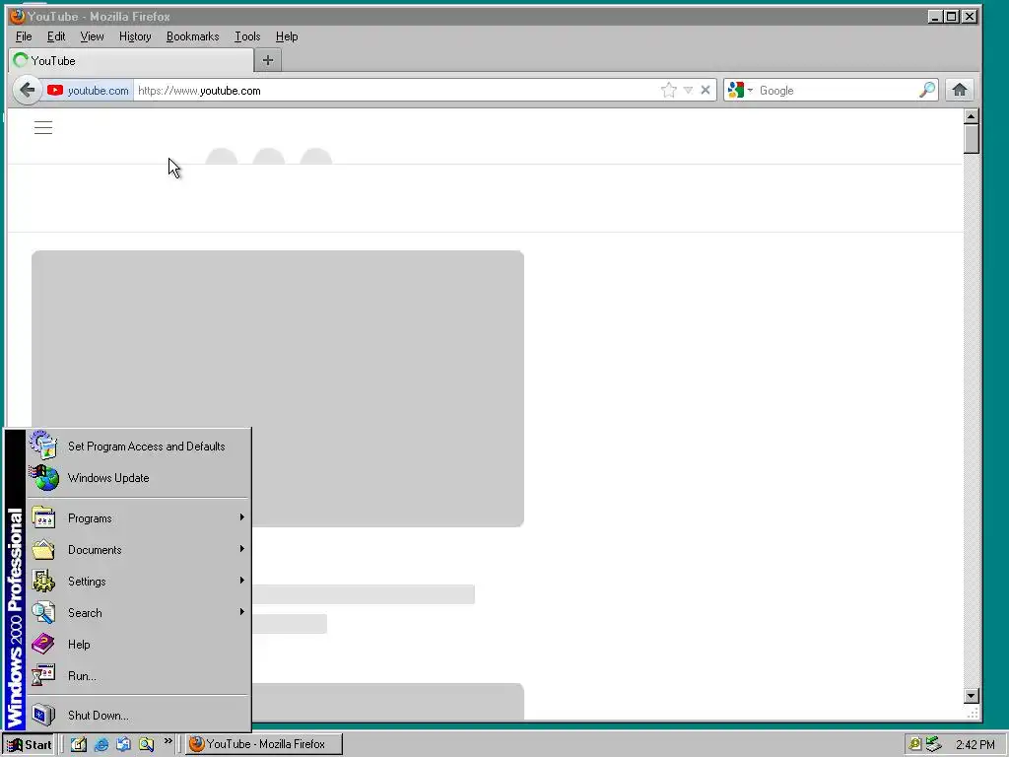Launch Outlook Express from Quick Launch

pos(123,744)
